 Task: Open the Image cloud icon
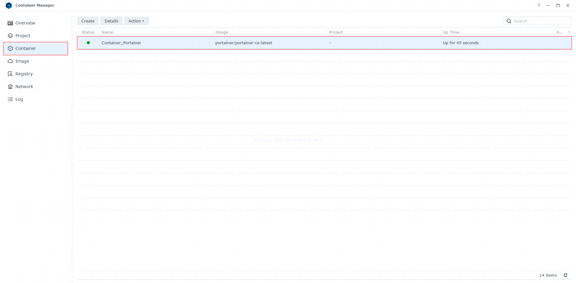click(x=10, y=61)
